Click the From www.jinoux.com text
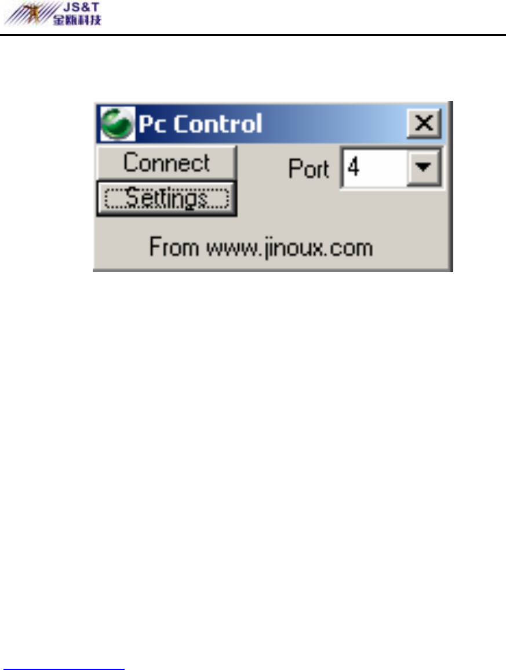Screen dimensions: 506x670 [x=261, y=247]
